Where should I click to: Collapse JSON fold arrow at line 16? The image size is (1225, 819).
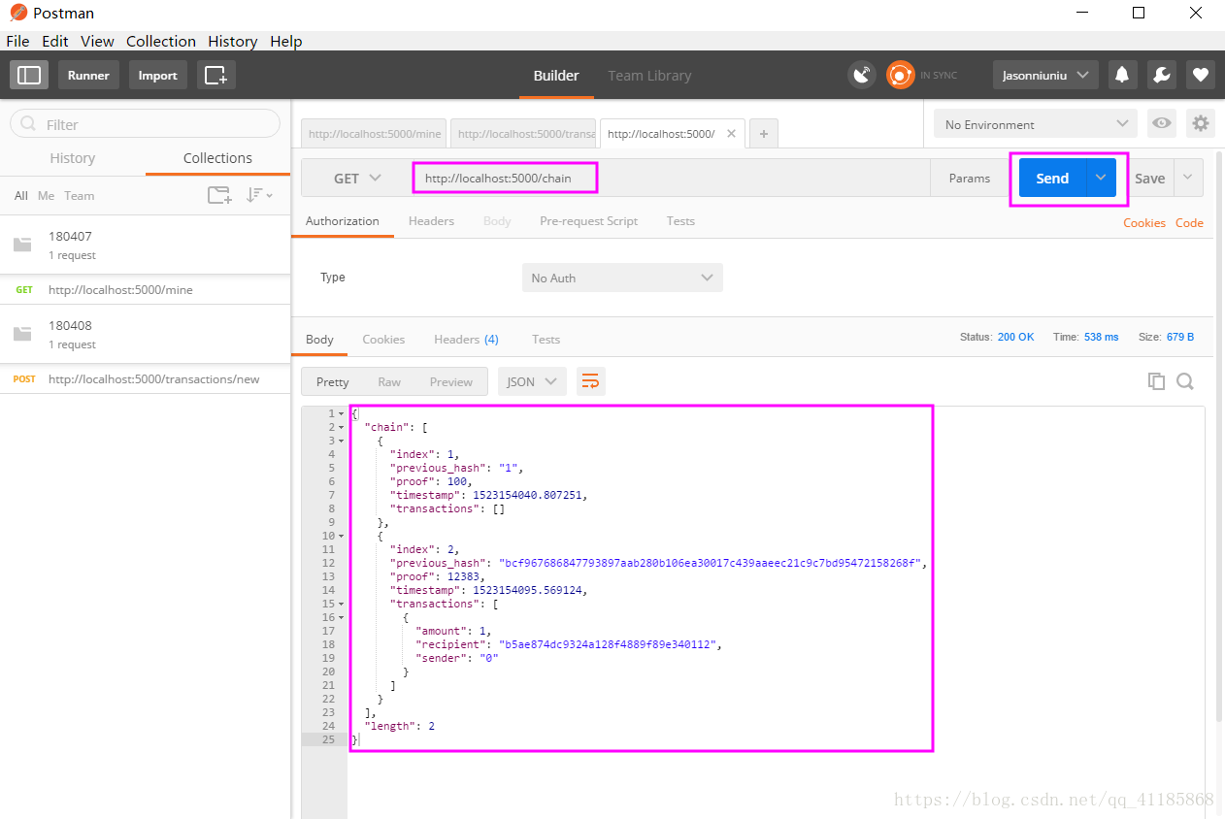341,617
